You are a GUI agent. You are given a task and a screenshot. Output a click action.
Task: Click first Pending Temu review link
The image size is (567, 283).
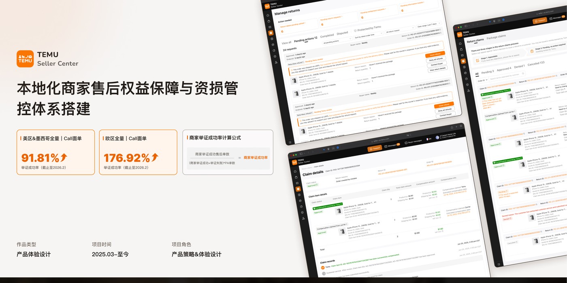(314, 61)
